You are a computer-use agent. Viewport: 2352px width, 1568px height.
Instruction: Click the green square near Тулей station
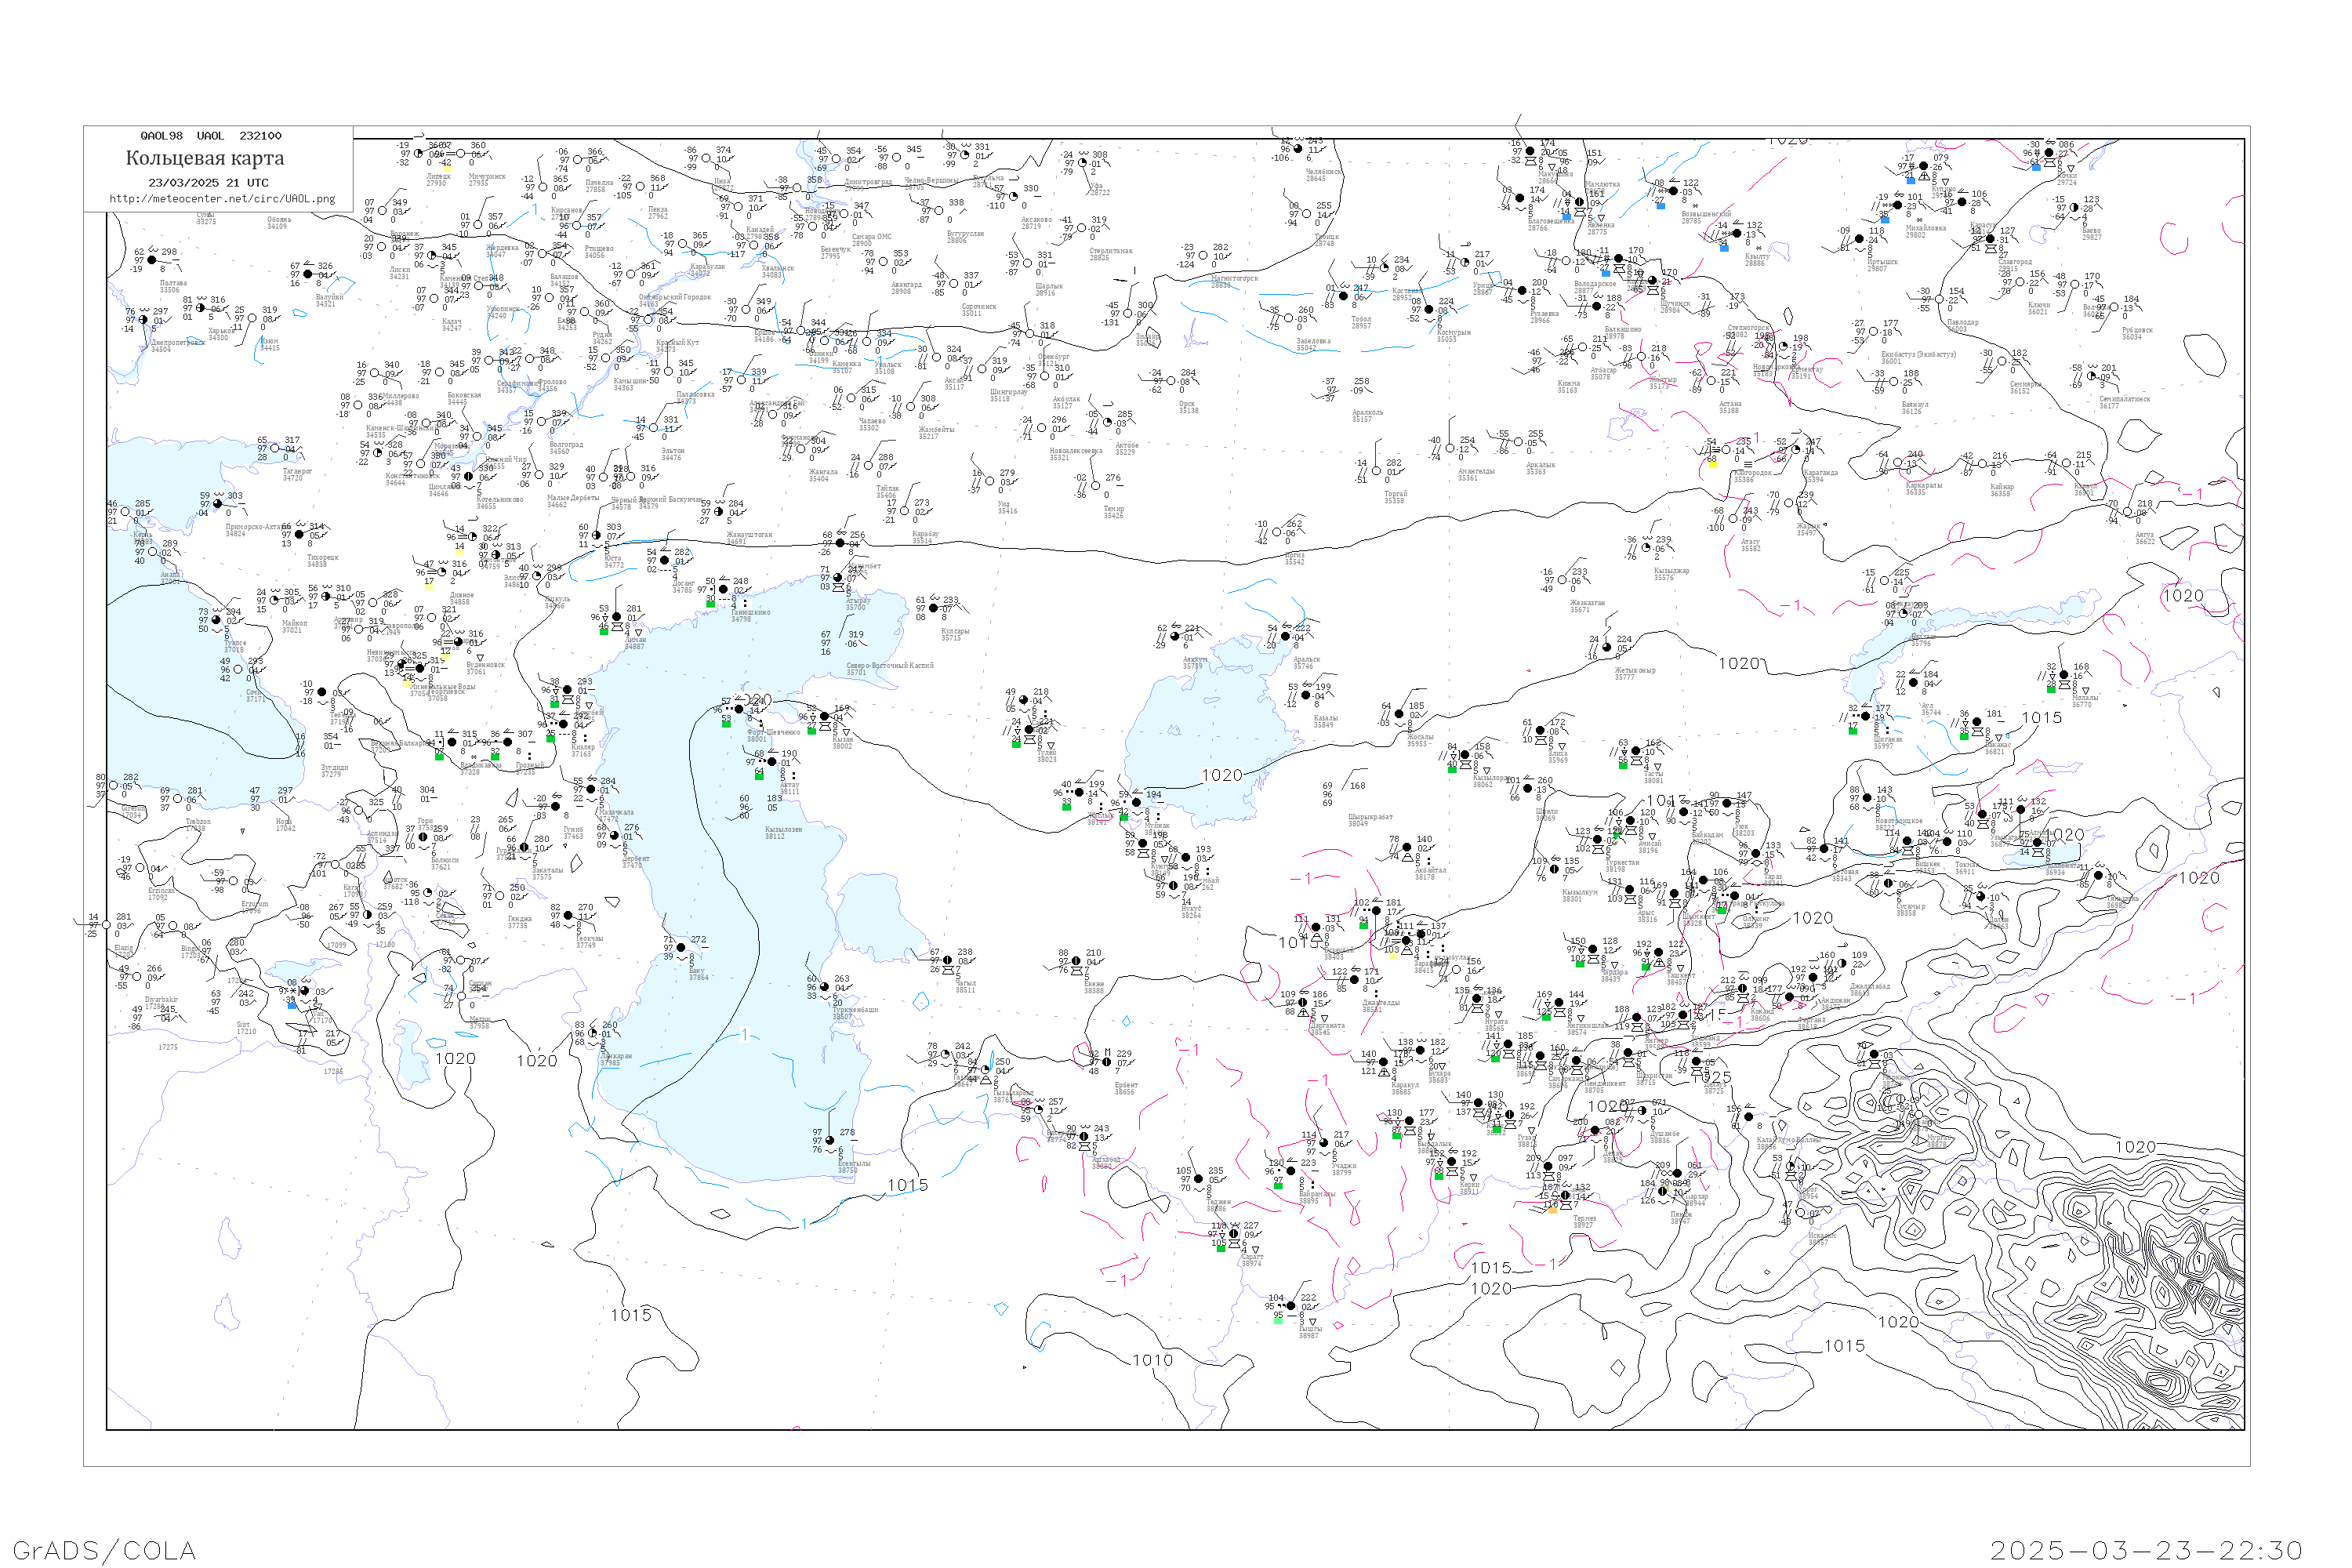[1016, 744]
